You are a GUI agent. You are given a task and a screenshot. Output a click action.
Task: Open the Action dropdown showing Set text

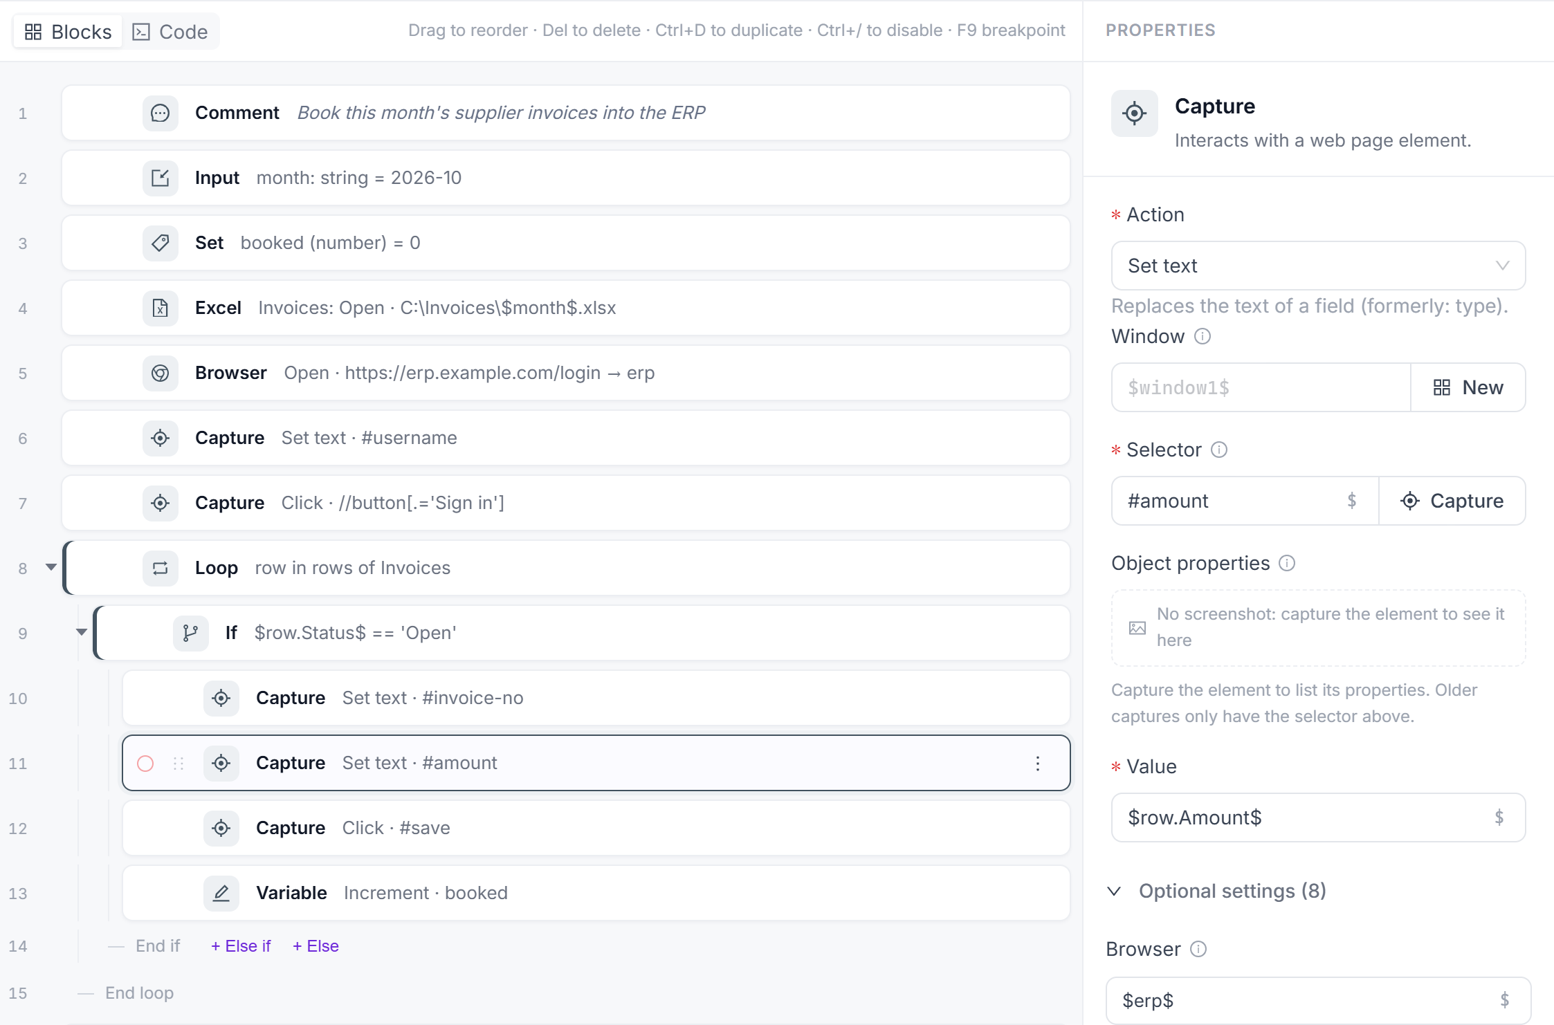(x=1318, y=266)
